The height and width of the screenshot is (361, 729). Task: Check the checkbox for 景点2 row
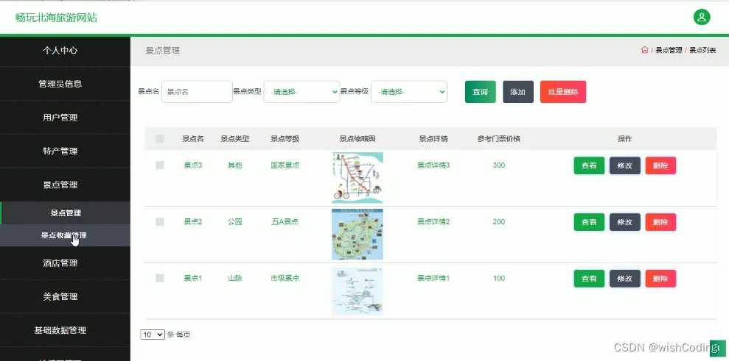[x=160, y=222]
